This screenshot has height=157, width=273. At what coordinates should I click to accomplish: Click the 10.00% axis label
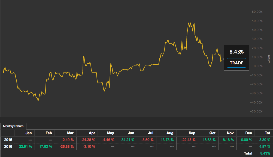click(257, 57)
